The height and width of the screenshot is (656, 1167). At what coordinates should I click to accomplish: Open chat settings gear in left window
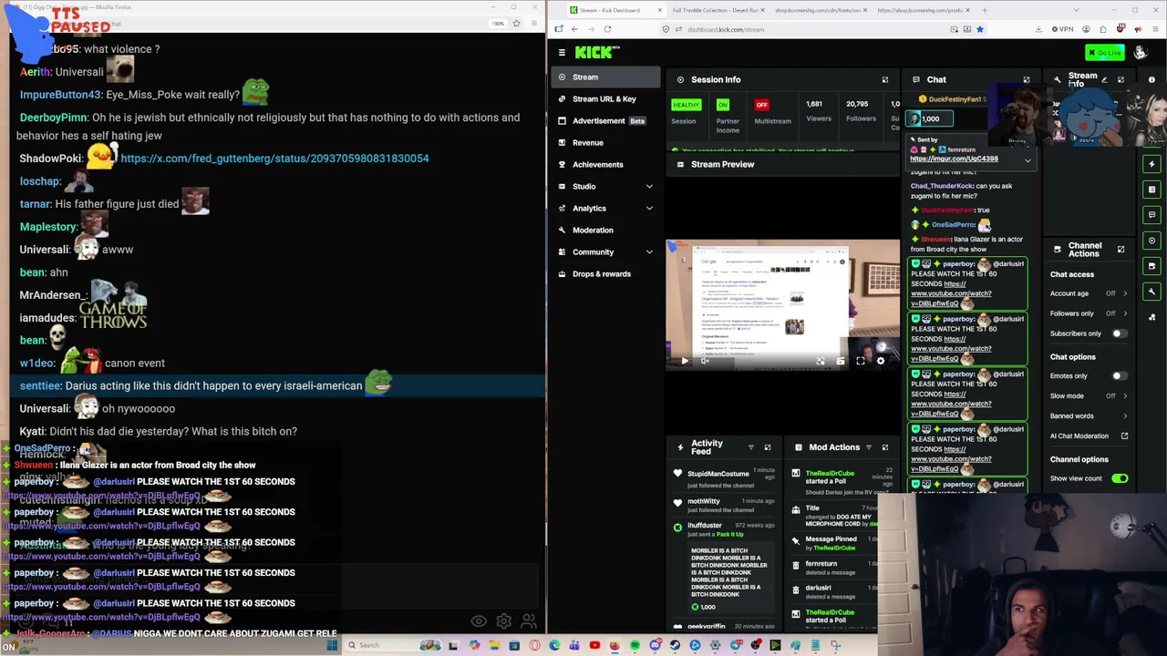(503, 621)
